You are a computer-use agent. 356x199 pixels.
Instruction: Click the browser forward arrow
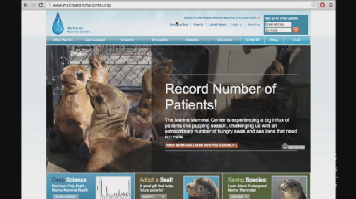click(x=33, y=5)
